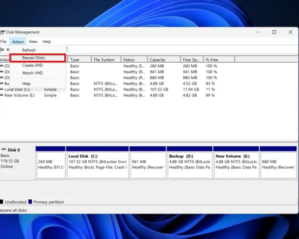Click the 11.94 GB free space cell
Viewport: 299px width, 239px height.
191,90
